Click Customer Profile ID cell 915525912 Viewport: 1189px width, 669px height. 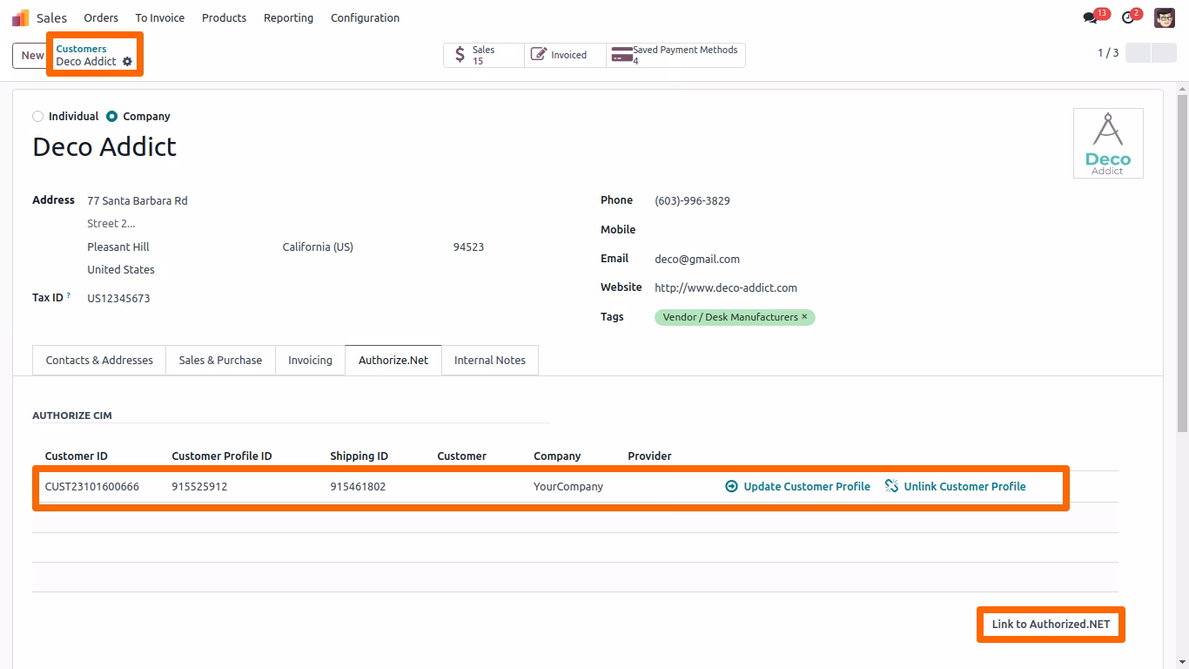199,487
